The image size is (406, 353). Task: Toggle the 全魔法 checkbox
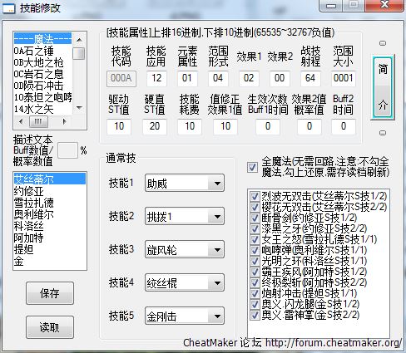[252, 167]
